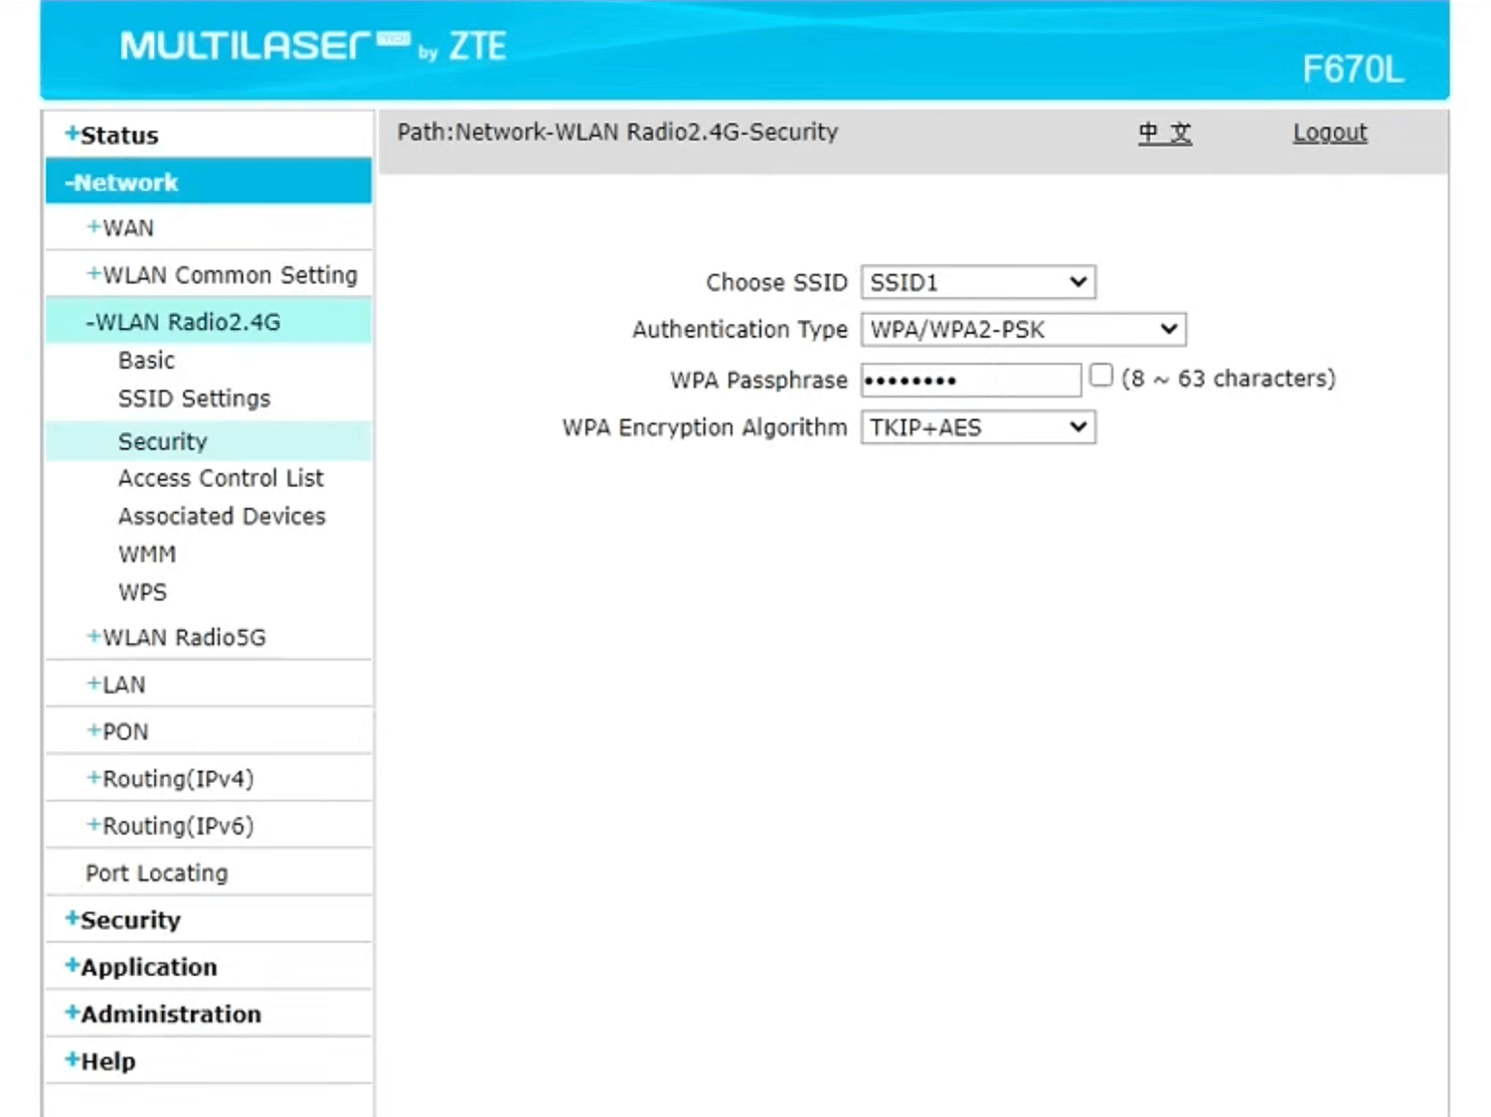
Task: Click the Multilaser by ZTE logo
Action: 313,46
